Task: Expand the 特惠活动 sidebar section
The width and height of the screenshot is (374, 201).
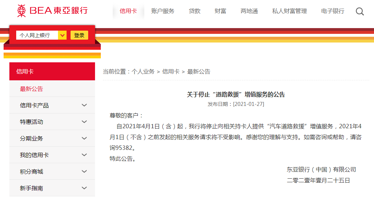Action: (x=52, y=122)
